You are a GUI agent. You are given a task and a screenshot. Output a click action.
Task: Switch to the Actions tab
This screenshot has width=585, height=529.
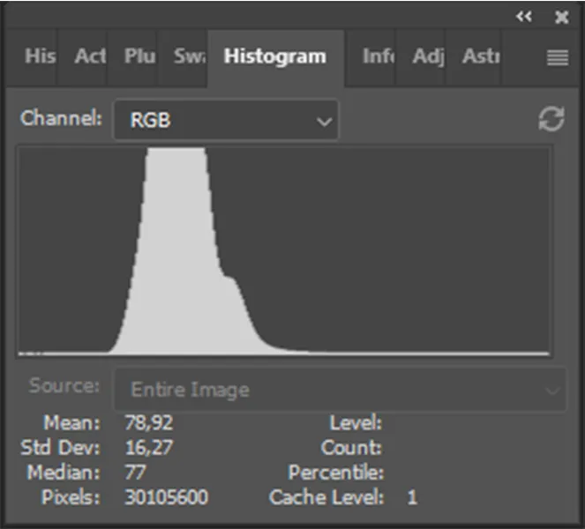pos(90,57)
